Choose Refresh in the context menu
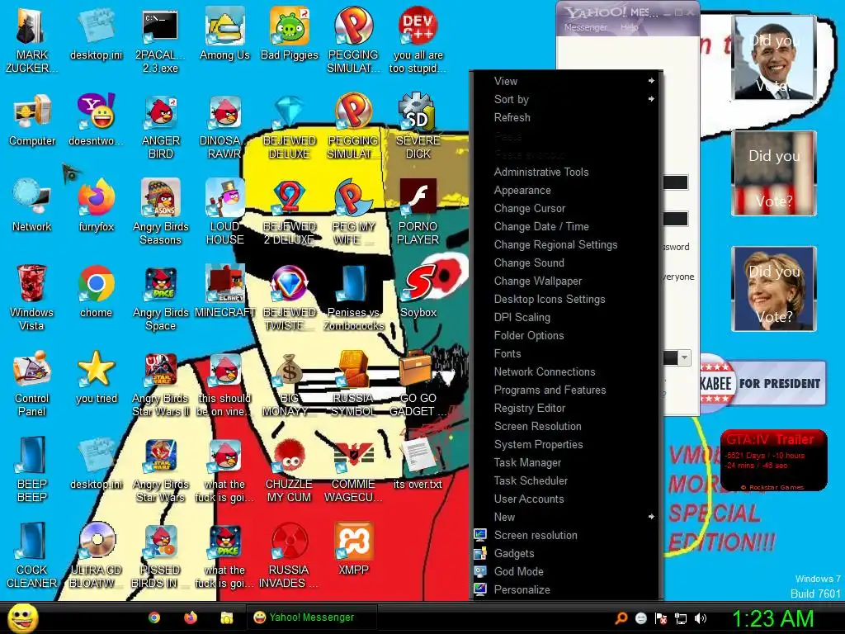 (x=566, y=117)
